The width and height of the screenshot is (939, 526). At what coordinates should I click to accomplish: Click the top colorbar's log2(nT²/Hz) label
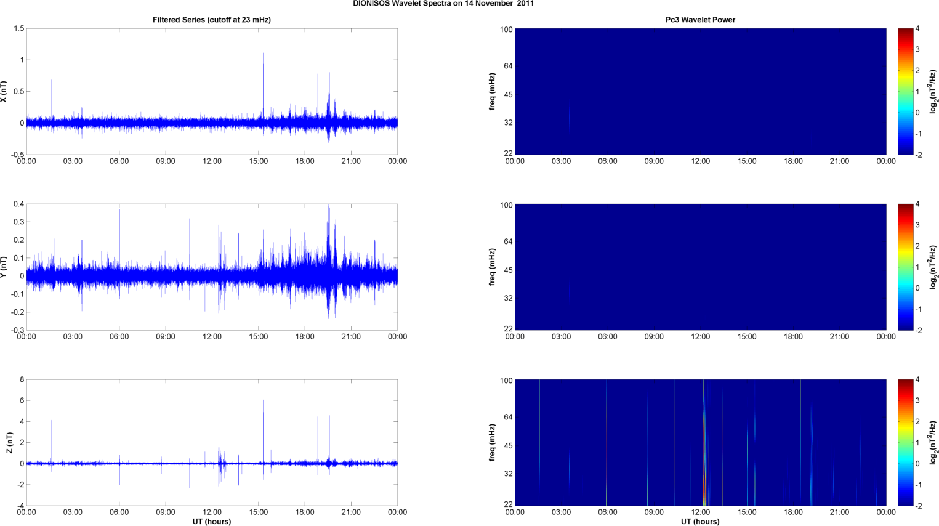pos(933,91)
